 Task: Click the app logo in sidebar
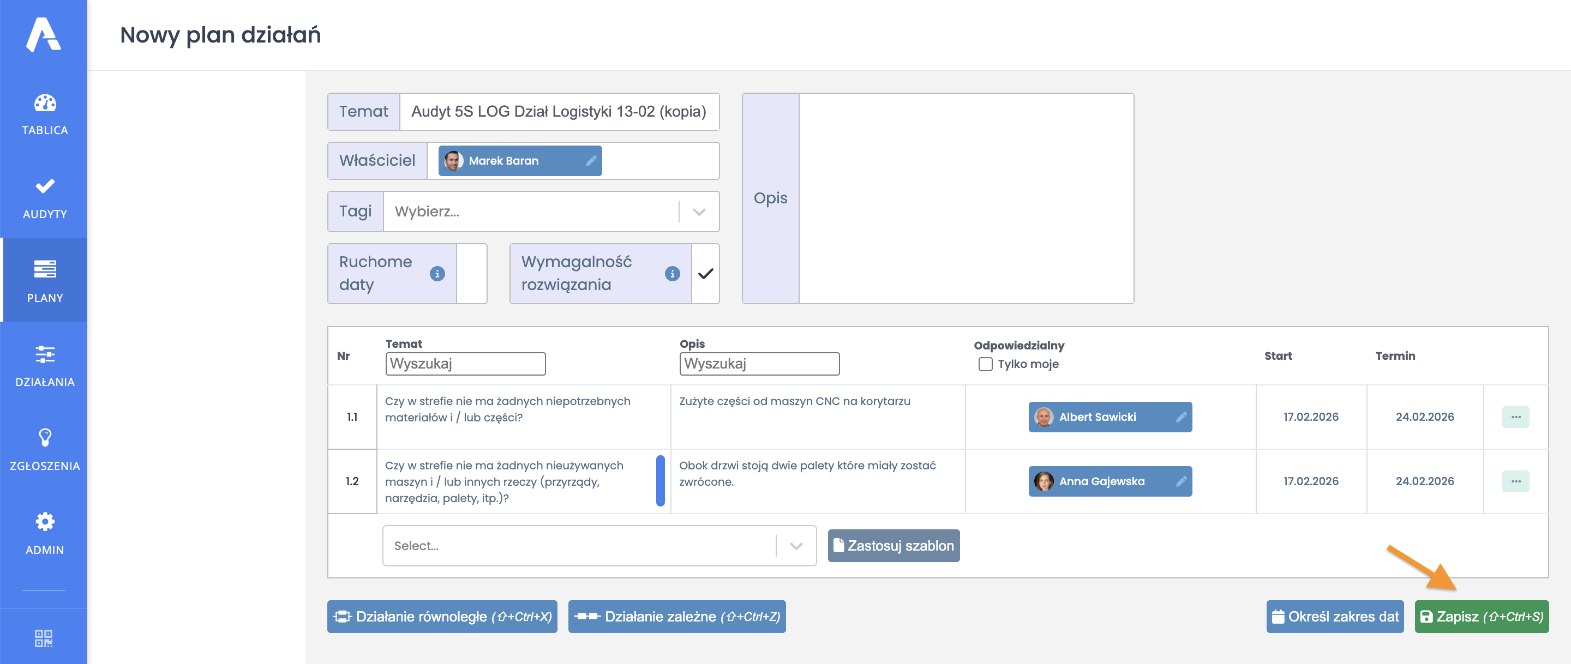click(44, 35)
